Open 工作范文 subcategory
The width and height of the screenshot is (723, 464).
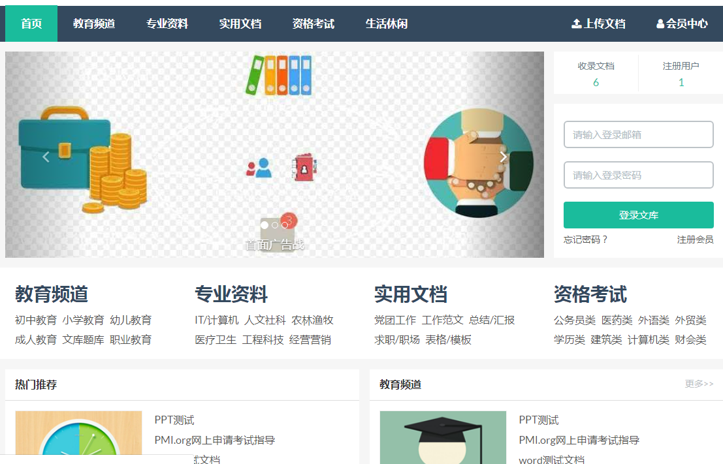pos(443,320)
